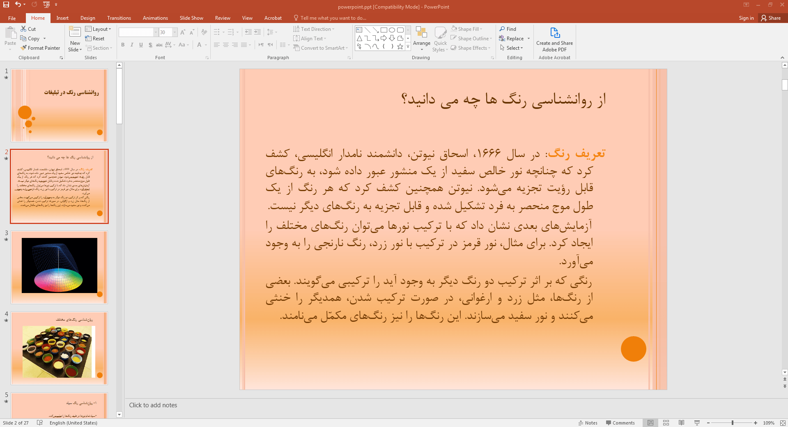Toggle Align Left paragraph
Image resolution: width=788 pixels, height=427 pixels.
tap(217, 45)
